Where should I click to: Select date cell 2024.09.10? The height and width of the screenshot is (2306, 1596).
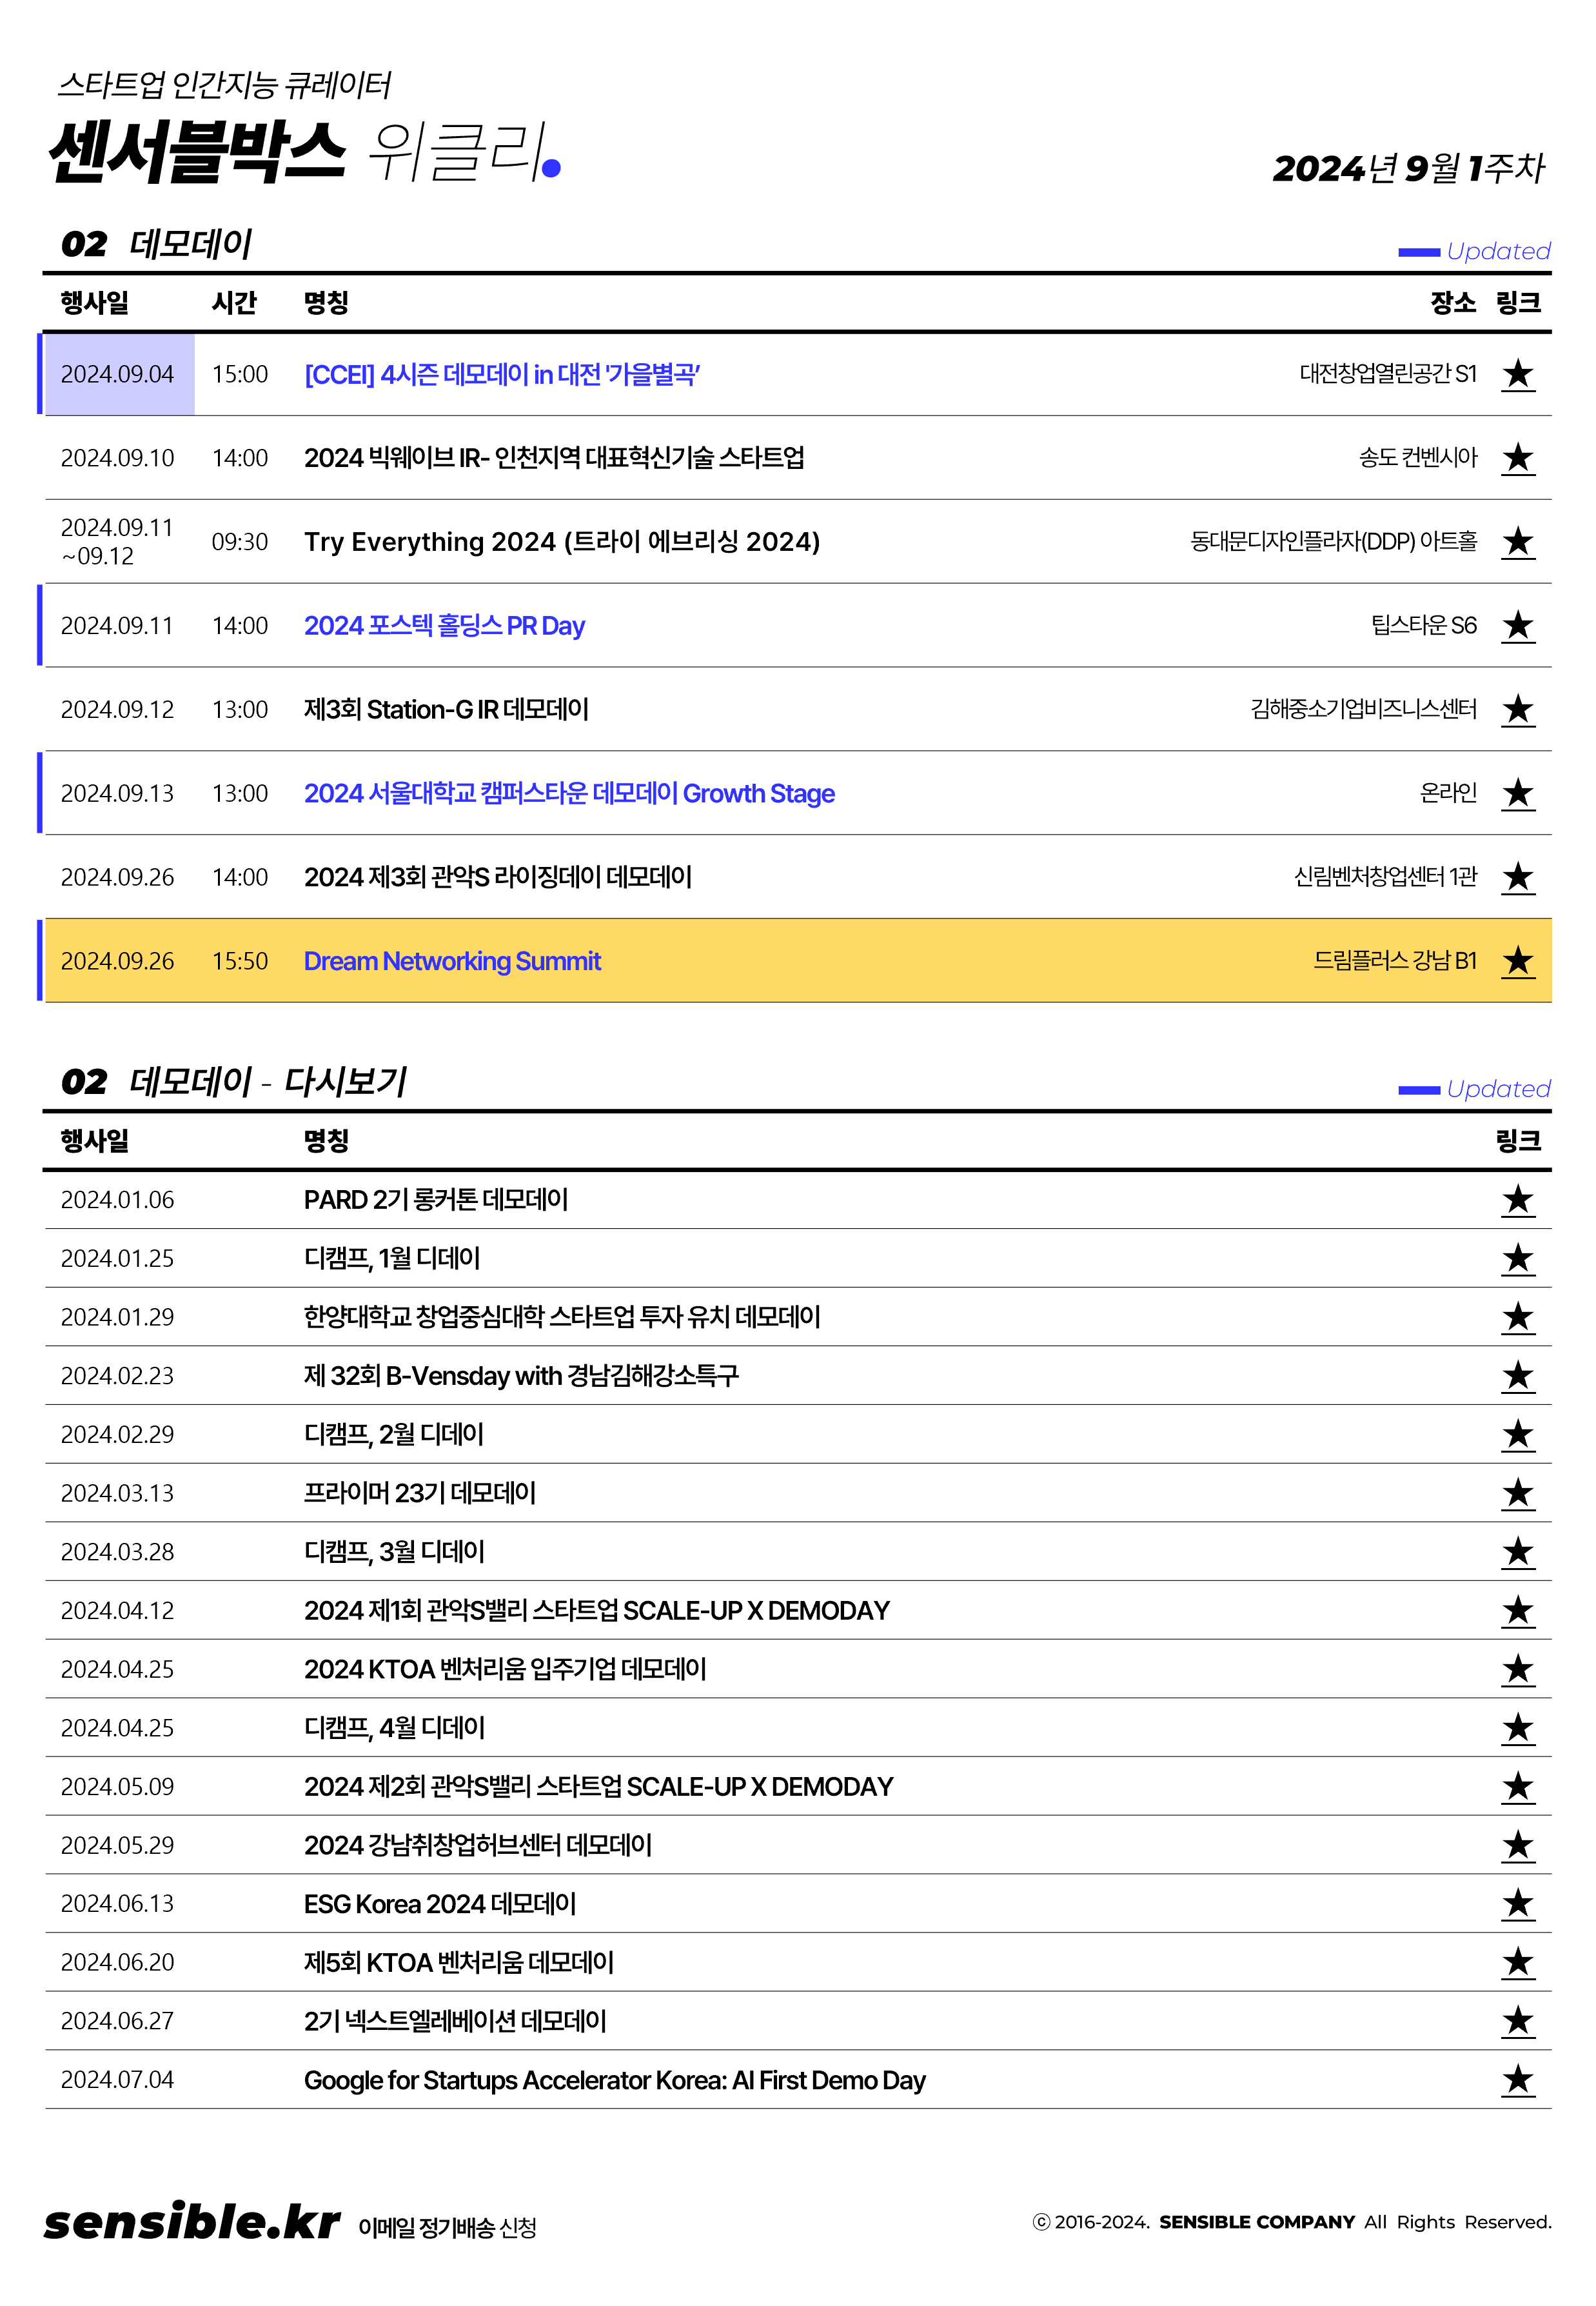coord(117,458)
